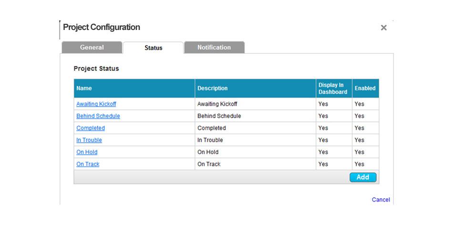
Task: Click the In Trouble description cell
Action: [x=256, y=140]
